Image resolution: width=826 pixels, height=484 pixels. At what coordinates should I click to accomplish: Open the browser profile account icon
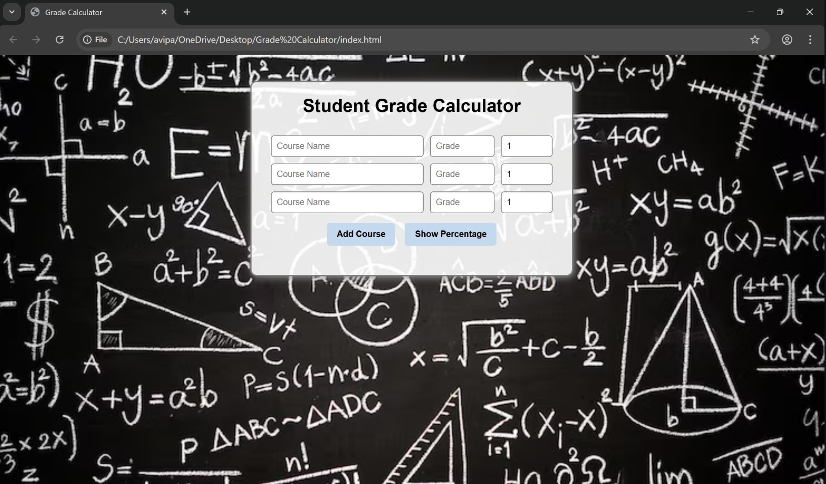(787, 39)
